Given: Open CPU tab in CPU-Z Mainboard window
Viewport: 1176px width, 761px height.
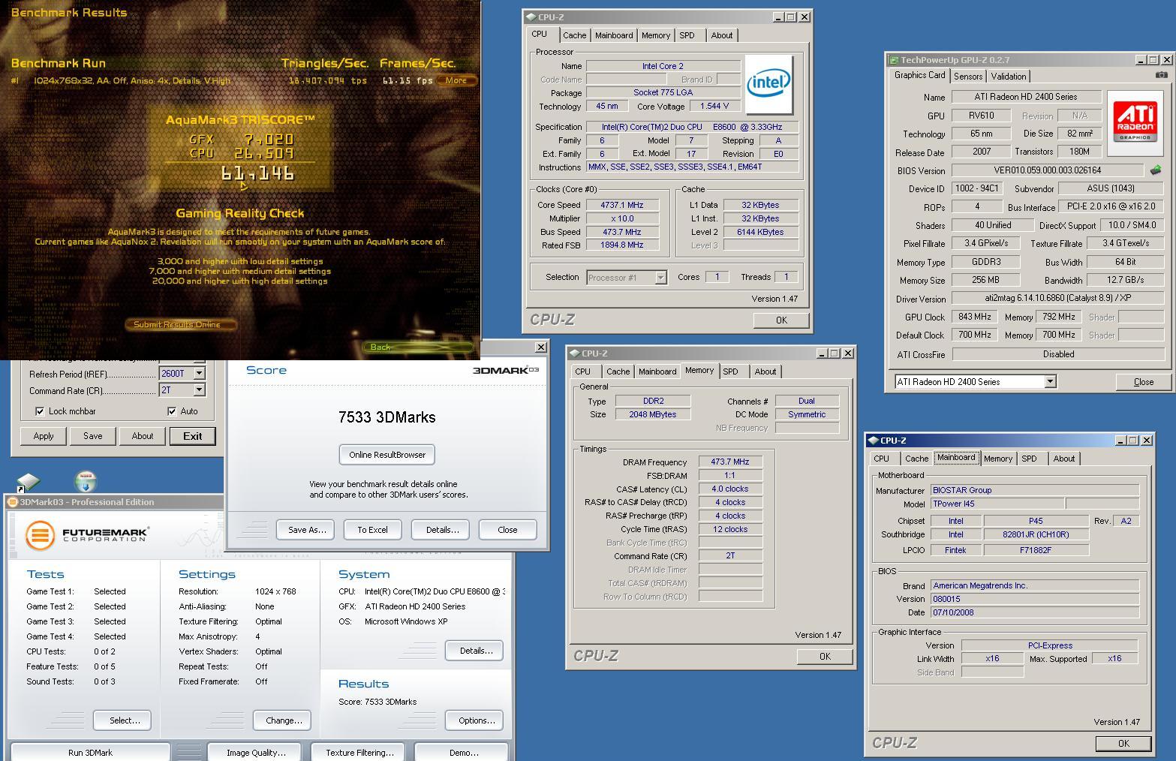Looking at the screenshot, I should [x=881, y=459].
